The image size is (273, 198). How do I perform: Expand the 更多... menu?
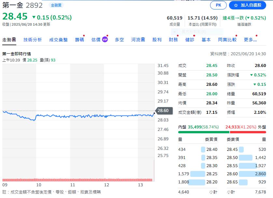[250, 40]
